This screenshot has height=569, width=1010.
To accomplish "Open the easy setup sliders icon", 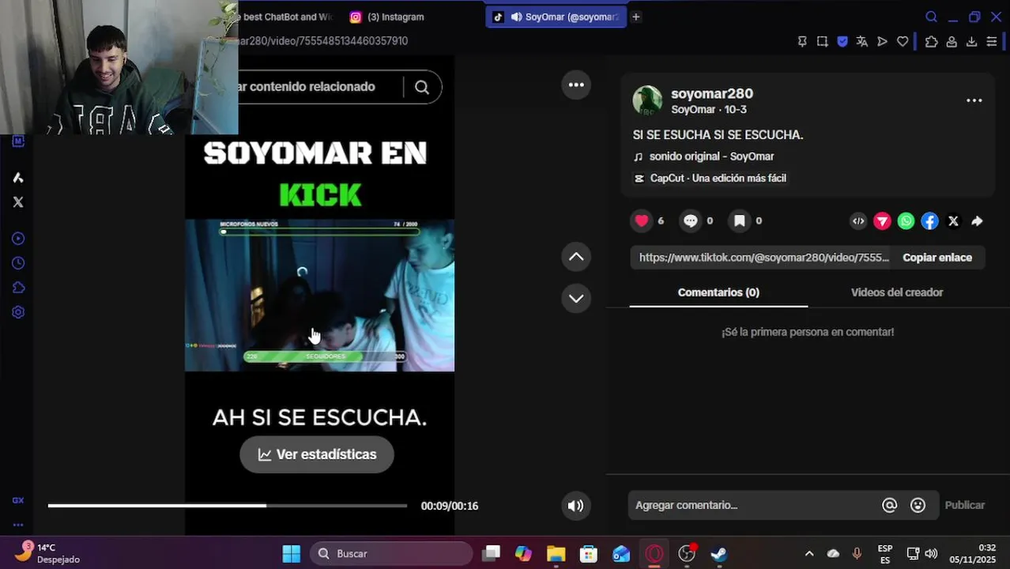I will tap(992, 42).
